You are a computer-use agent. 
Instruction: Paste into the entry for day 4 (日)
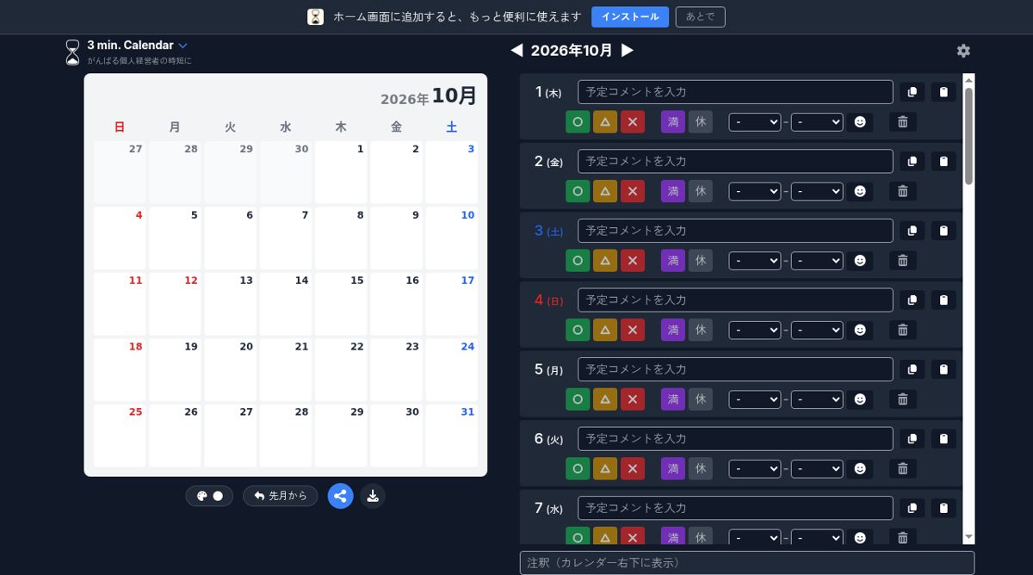(x=943, y=300)
